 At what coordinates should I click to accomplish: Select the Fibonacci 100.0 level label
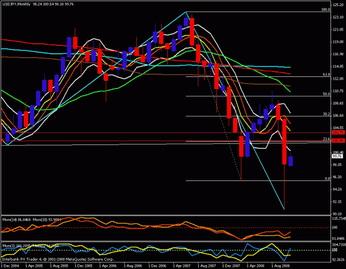[x=326, y=10]
